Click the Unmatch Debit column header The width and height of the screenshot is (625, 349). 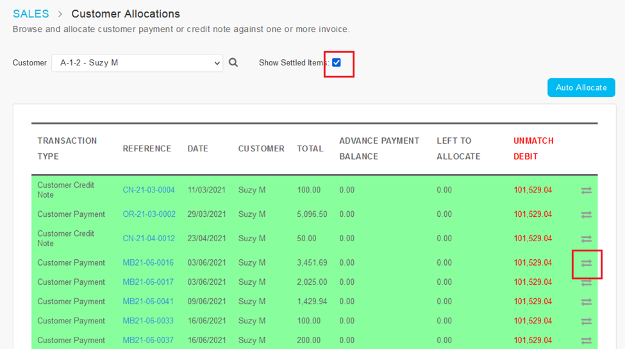click(x=533, y=148)
